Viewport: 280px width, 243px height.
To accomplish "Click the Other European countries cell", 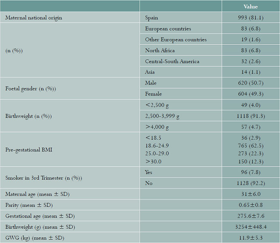I will pos(176,40).
